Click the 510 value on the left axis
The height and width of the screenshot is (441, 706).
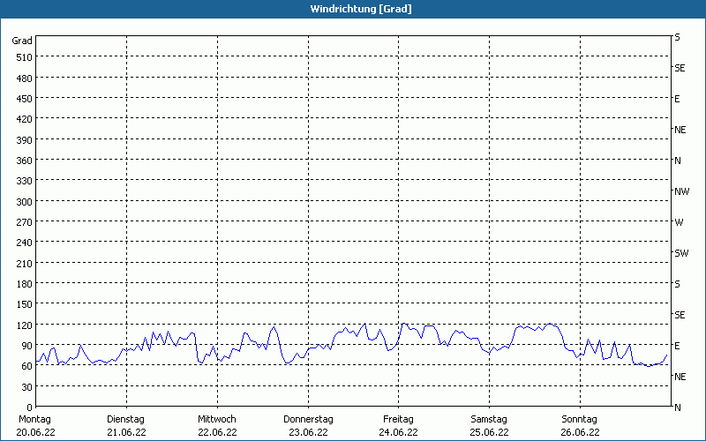tap(24, 57)
